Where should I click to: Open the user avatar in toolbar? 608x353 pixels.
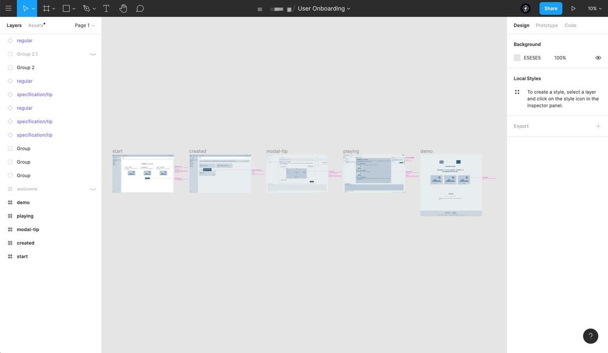[525, 8]
